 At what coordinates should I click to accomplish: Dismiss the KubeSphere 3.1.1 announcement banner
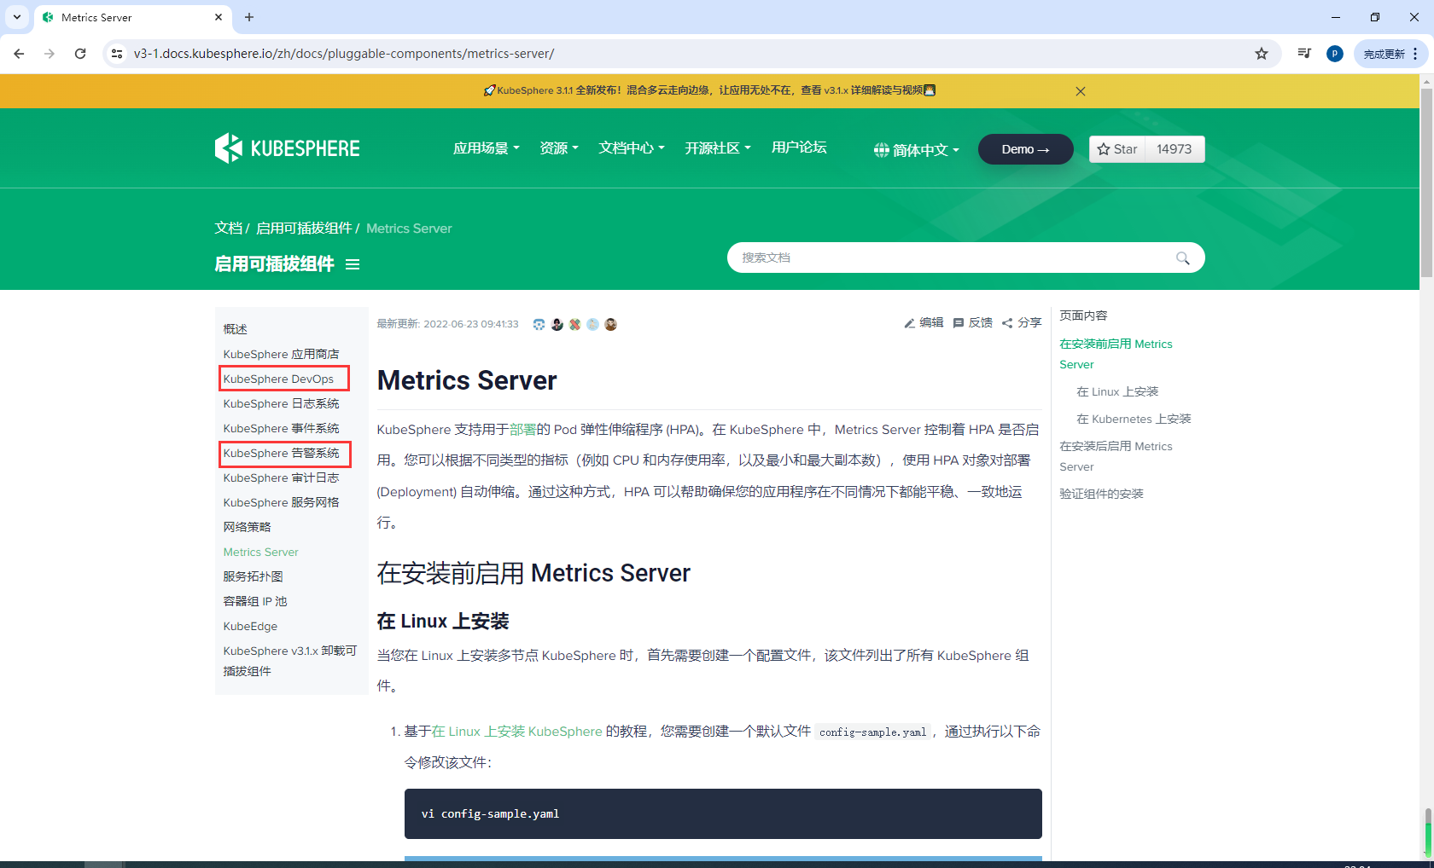1081,91
